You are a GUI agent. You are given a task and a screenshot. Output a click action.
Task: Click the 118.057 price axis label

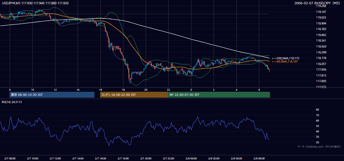click(x=321, y=64)
